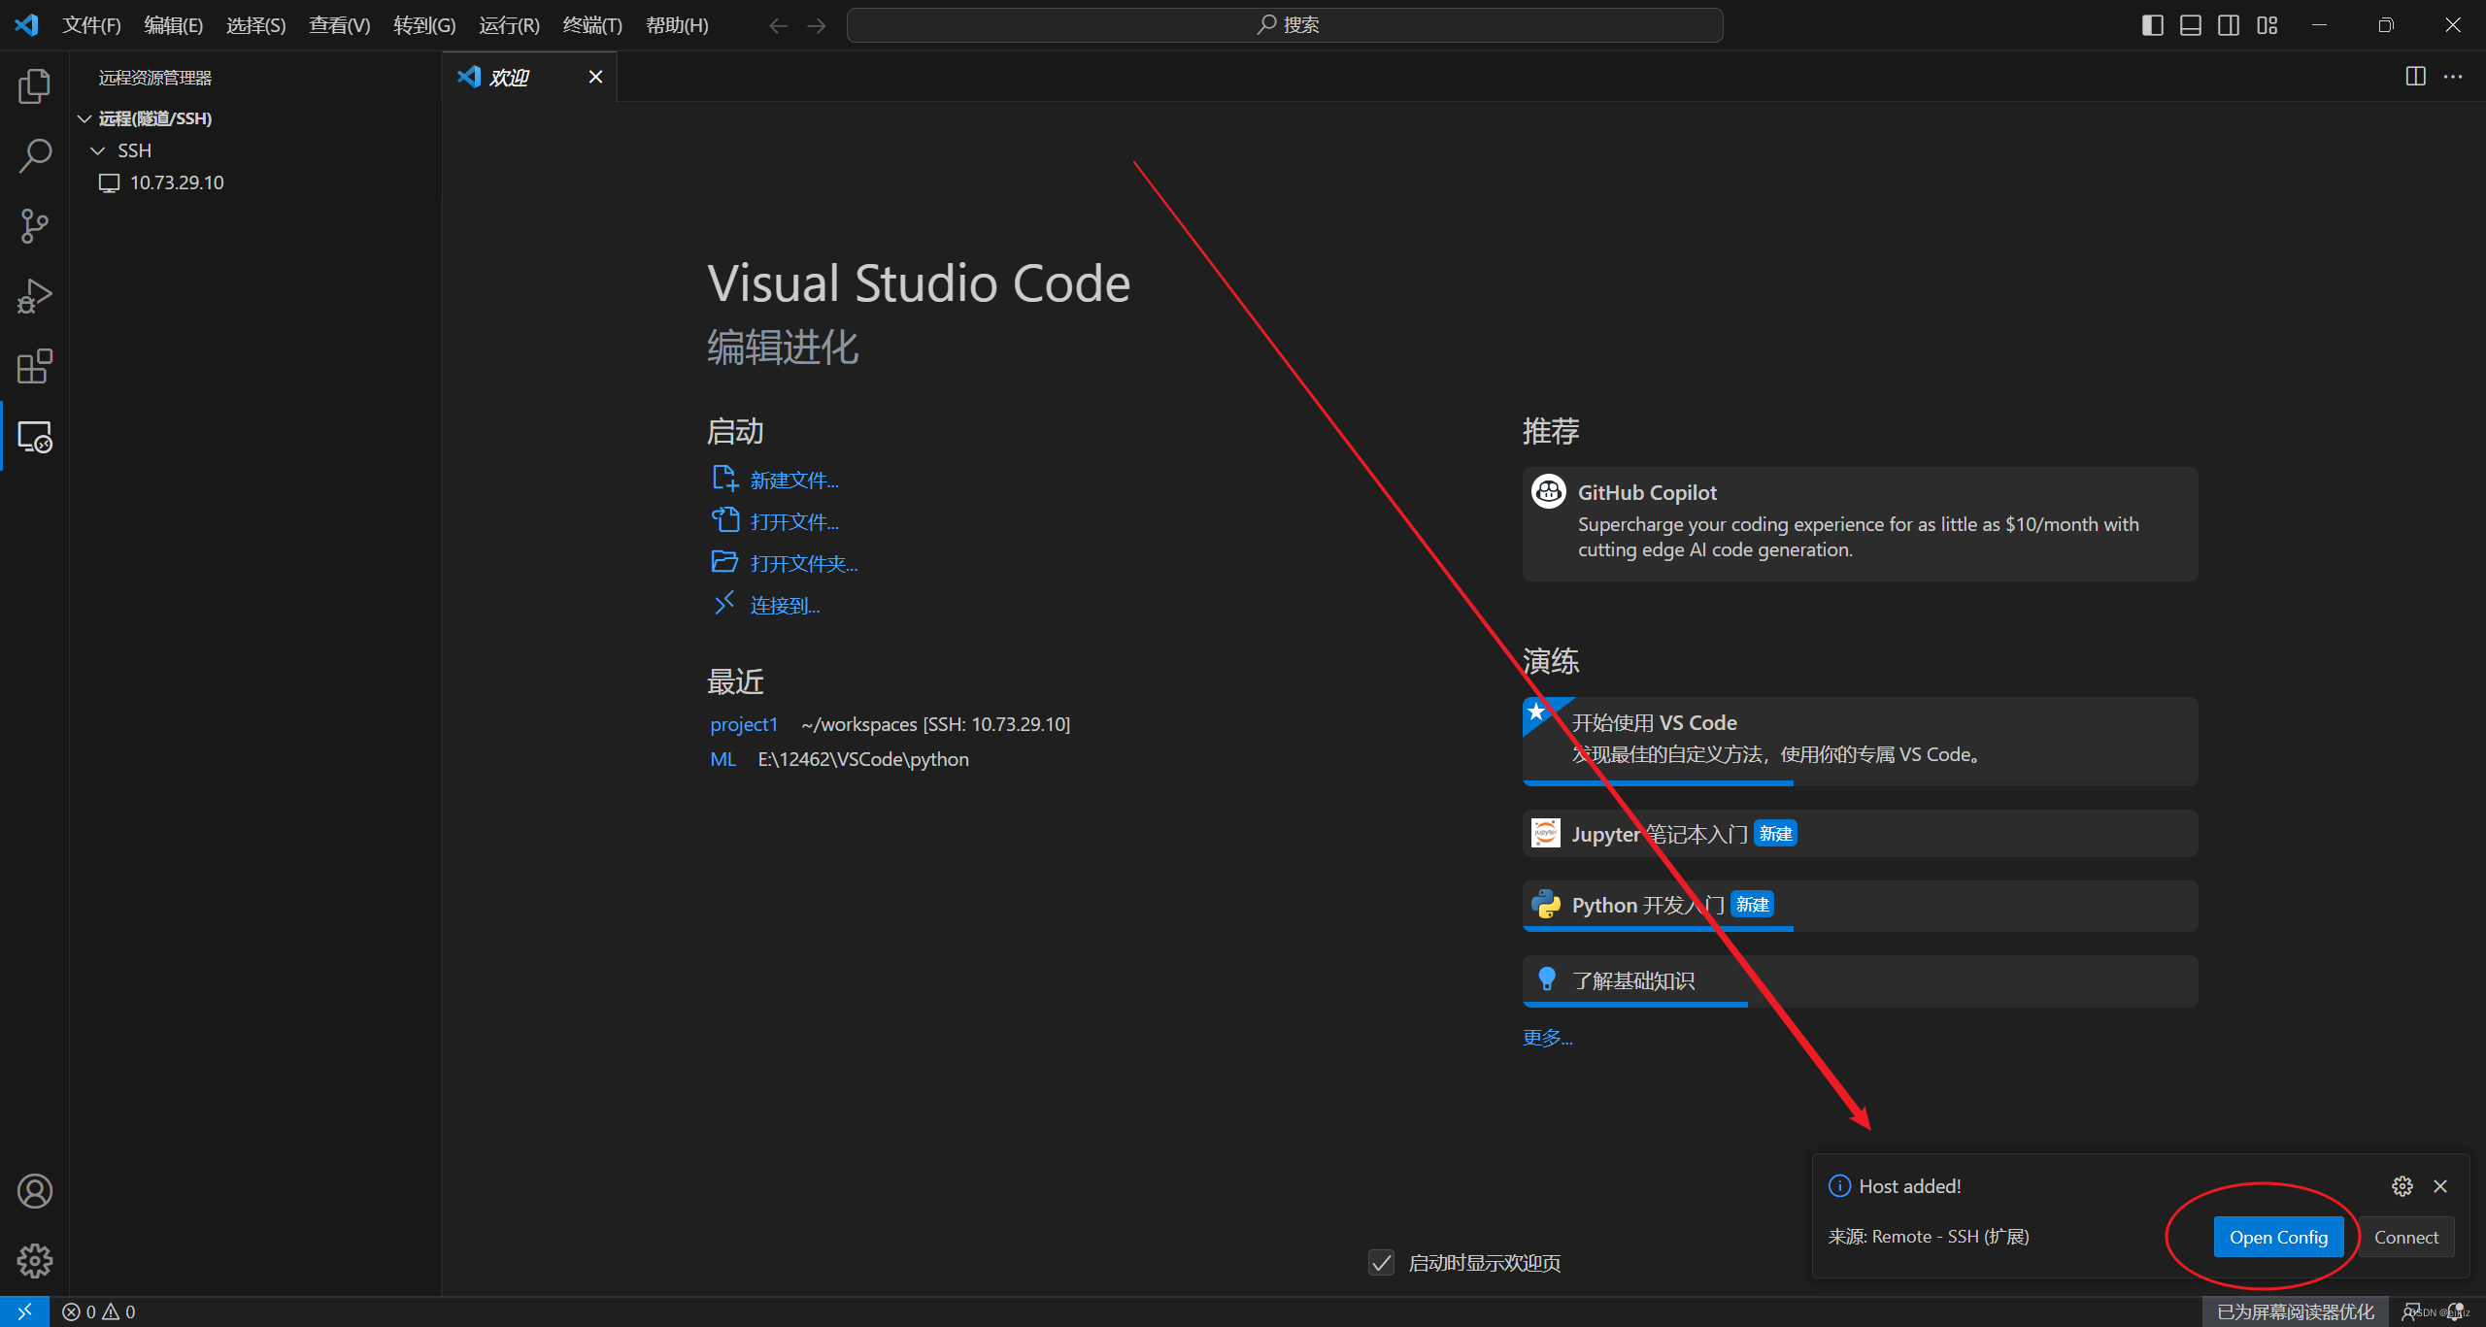Click the VS Code logo in title bar

[26, 24]
